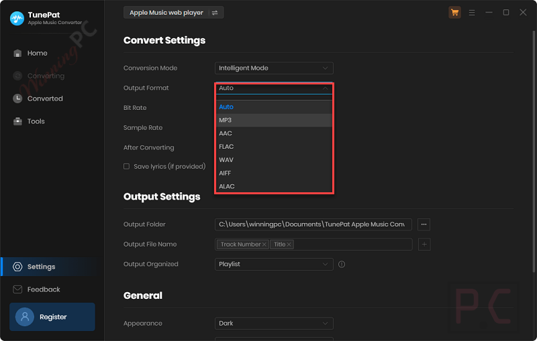Minimize the TunePat window
Viewport: 537px width, 341px height.
[x=489, y=13]
